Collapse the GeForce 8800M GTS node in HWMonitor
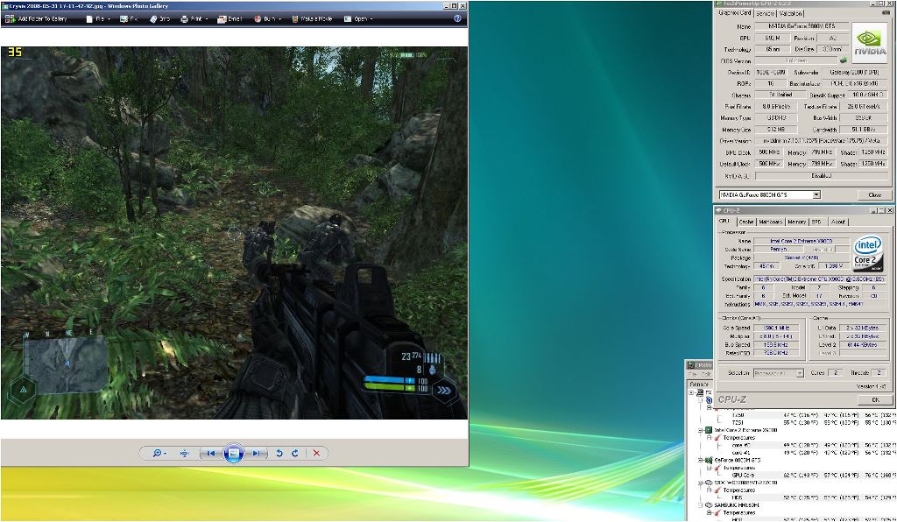Screen dimensions: 897x522 (x=701, y=460)
